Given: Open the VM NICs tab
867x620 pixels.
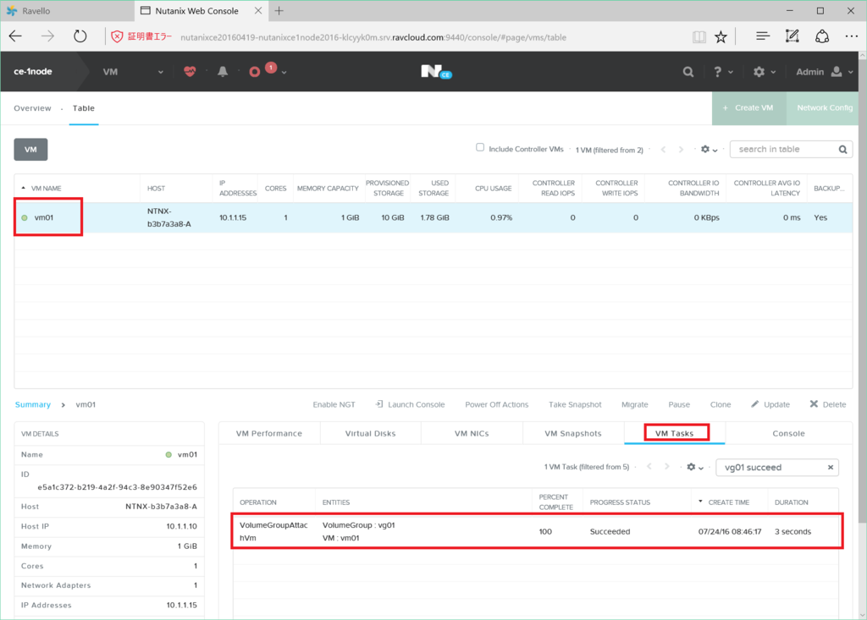Looking at the screenshot, I should point(472,433).
